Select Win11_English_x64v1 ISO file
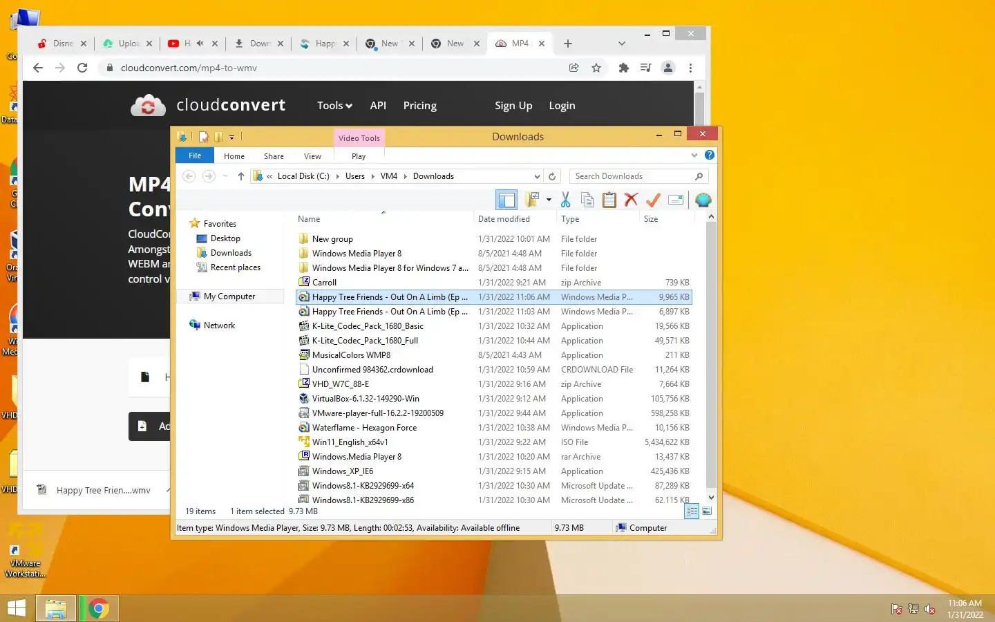The width and height of the screenshot is (995, 622). [x=350, y=442]
